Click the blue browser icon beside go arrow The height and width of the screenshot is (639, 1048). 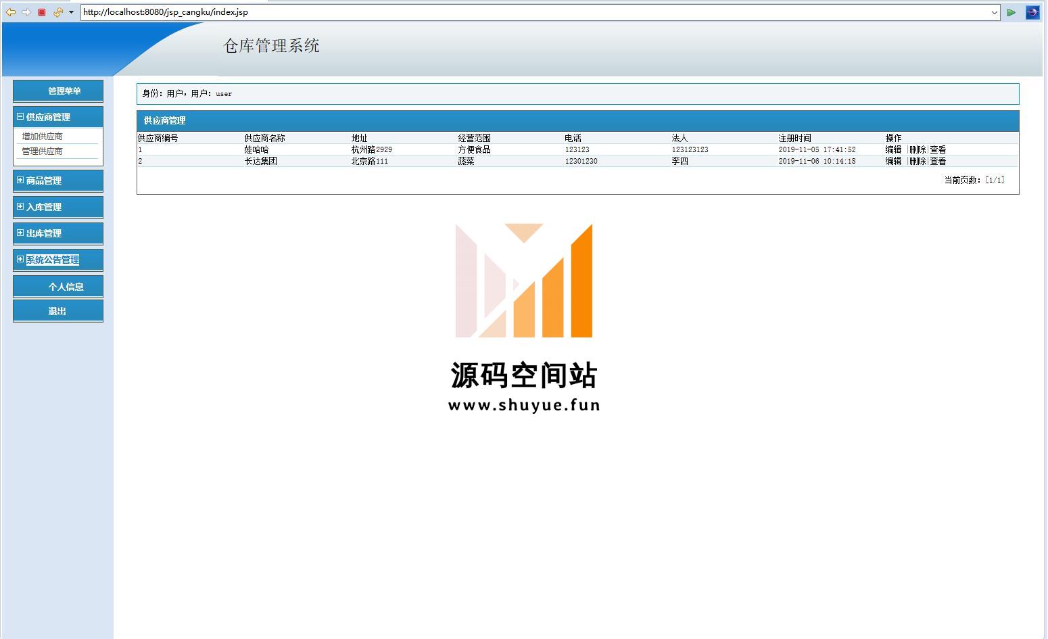click(1032, 12)
